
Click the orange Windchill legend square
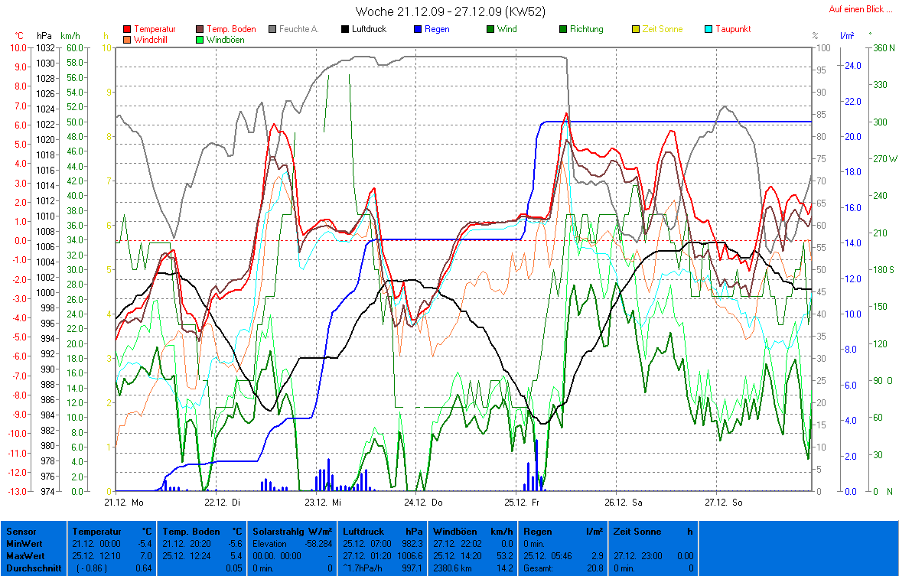[x=127, y=39]
